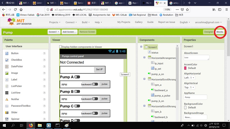Click the AppName text field

[x=195, y=97]
